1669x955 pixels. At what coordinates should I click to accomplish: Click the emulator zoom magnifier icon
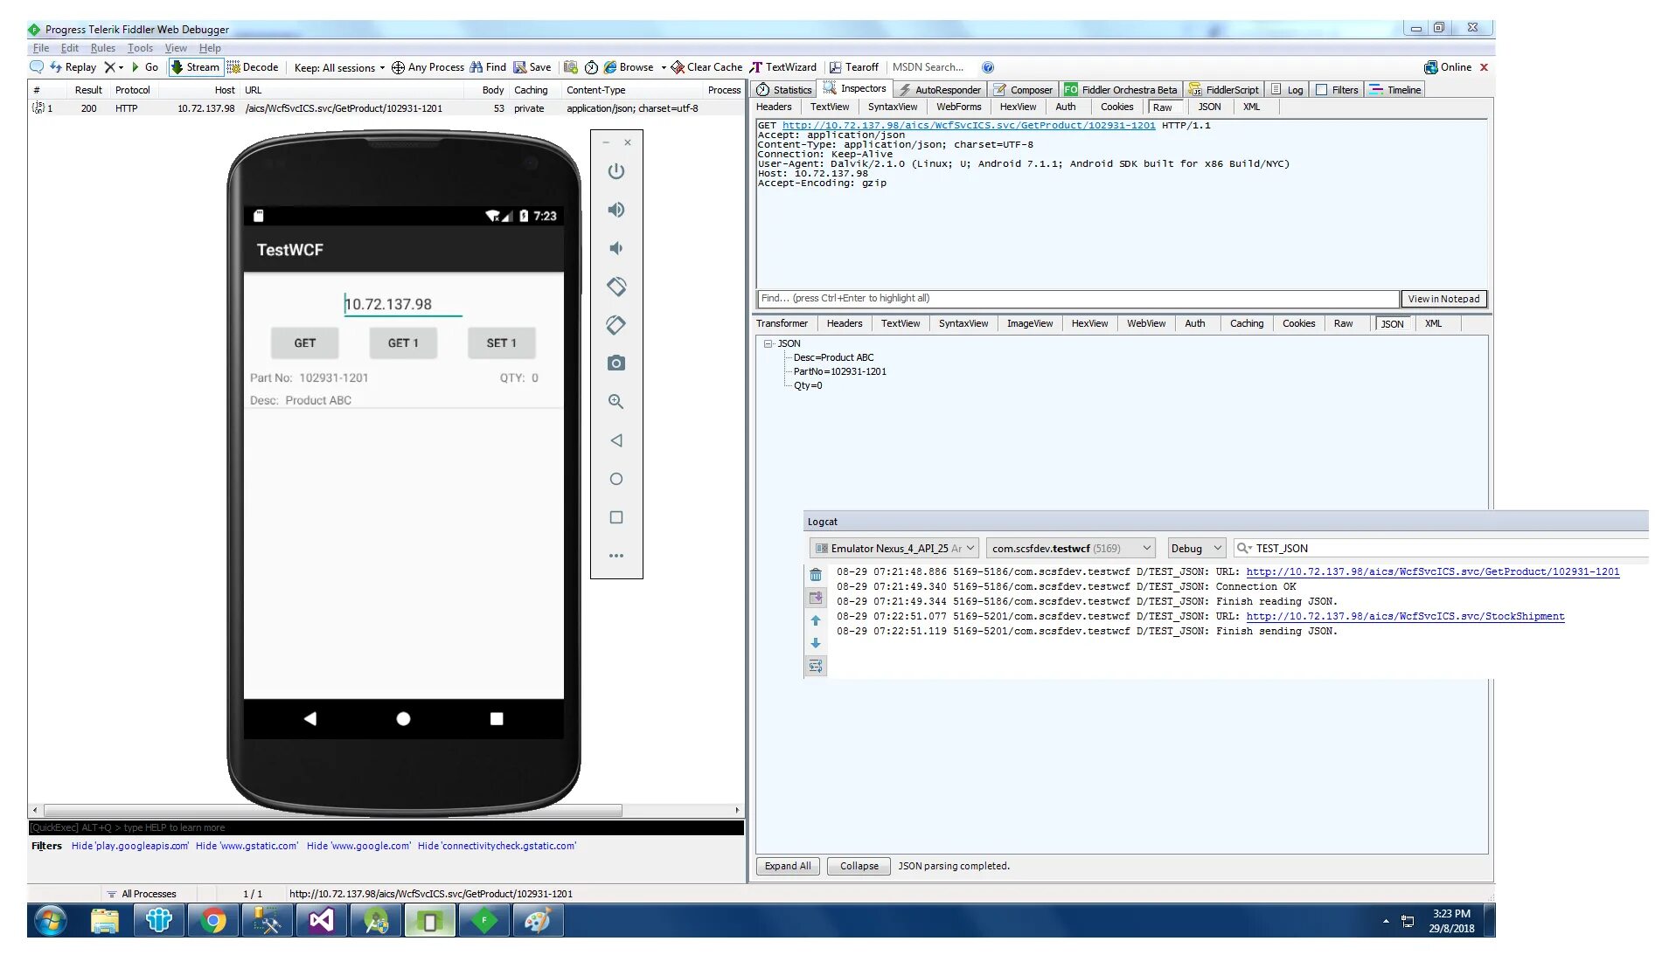click(616, 402)
